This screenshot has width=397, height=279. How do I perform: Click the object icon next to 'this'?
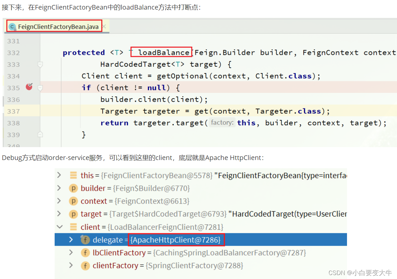click(x=74, y=175)
